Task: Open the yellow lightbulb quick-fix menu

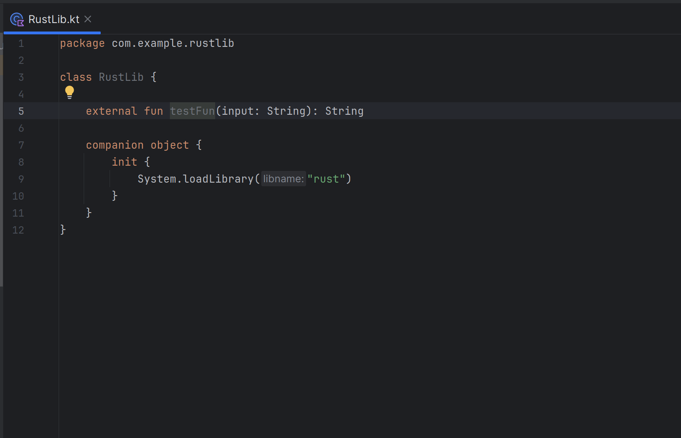Action: [70, 92]
